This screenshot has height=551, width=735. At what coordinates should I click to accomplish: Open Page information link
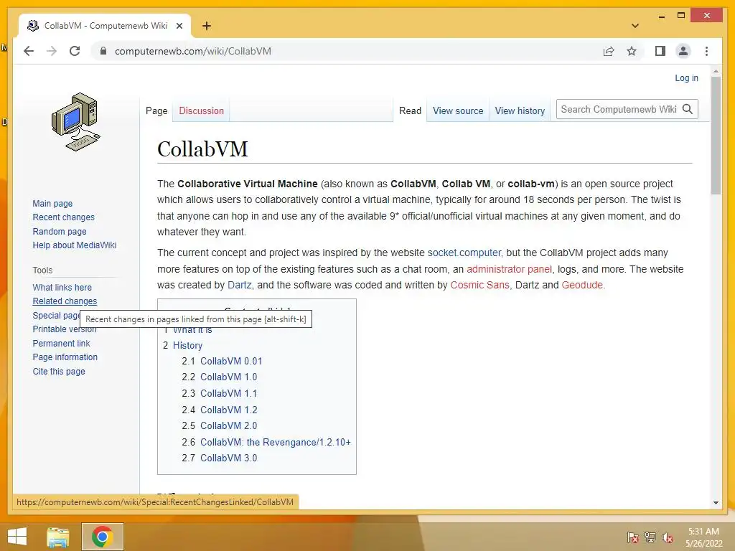[65, 357]
